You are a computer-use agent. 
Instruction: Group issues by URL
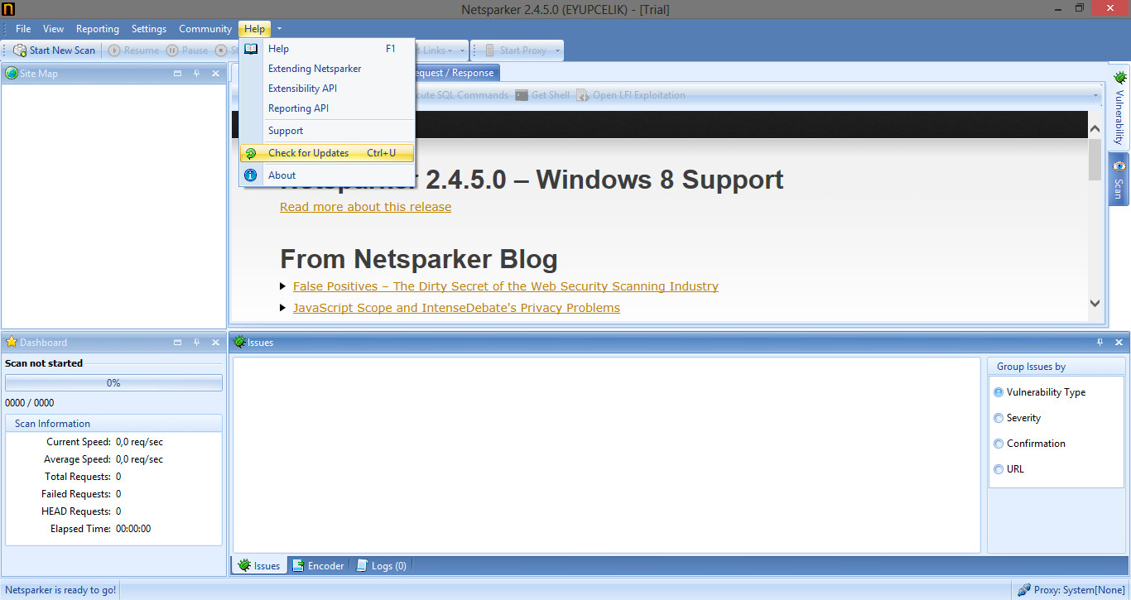pyautogui.click(x=1009, y=469)
